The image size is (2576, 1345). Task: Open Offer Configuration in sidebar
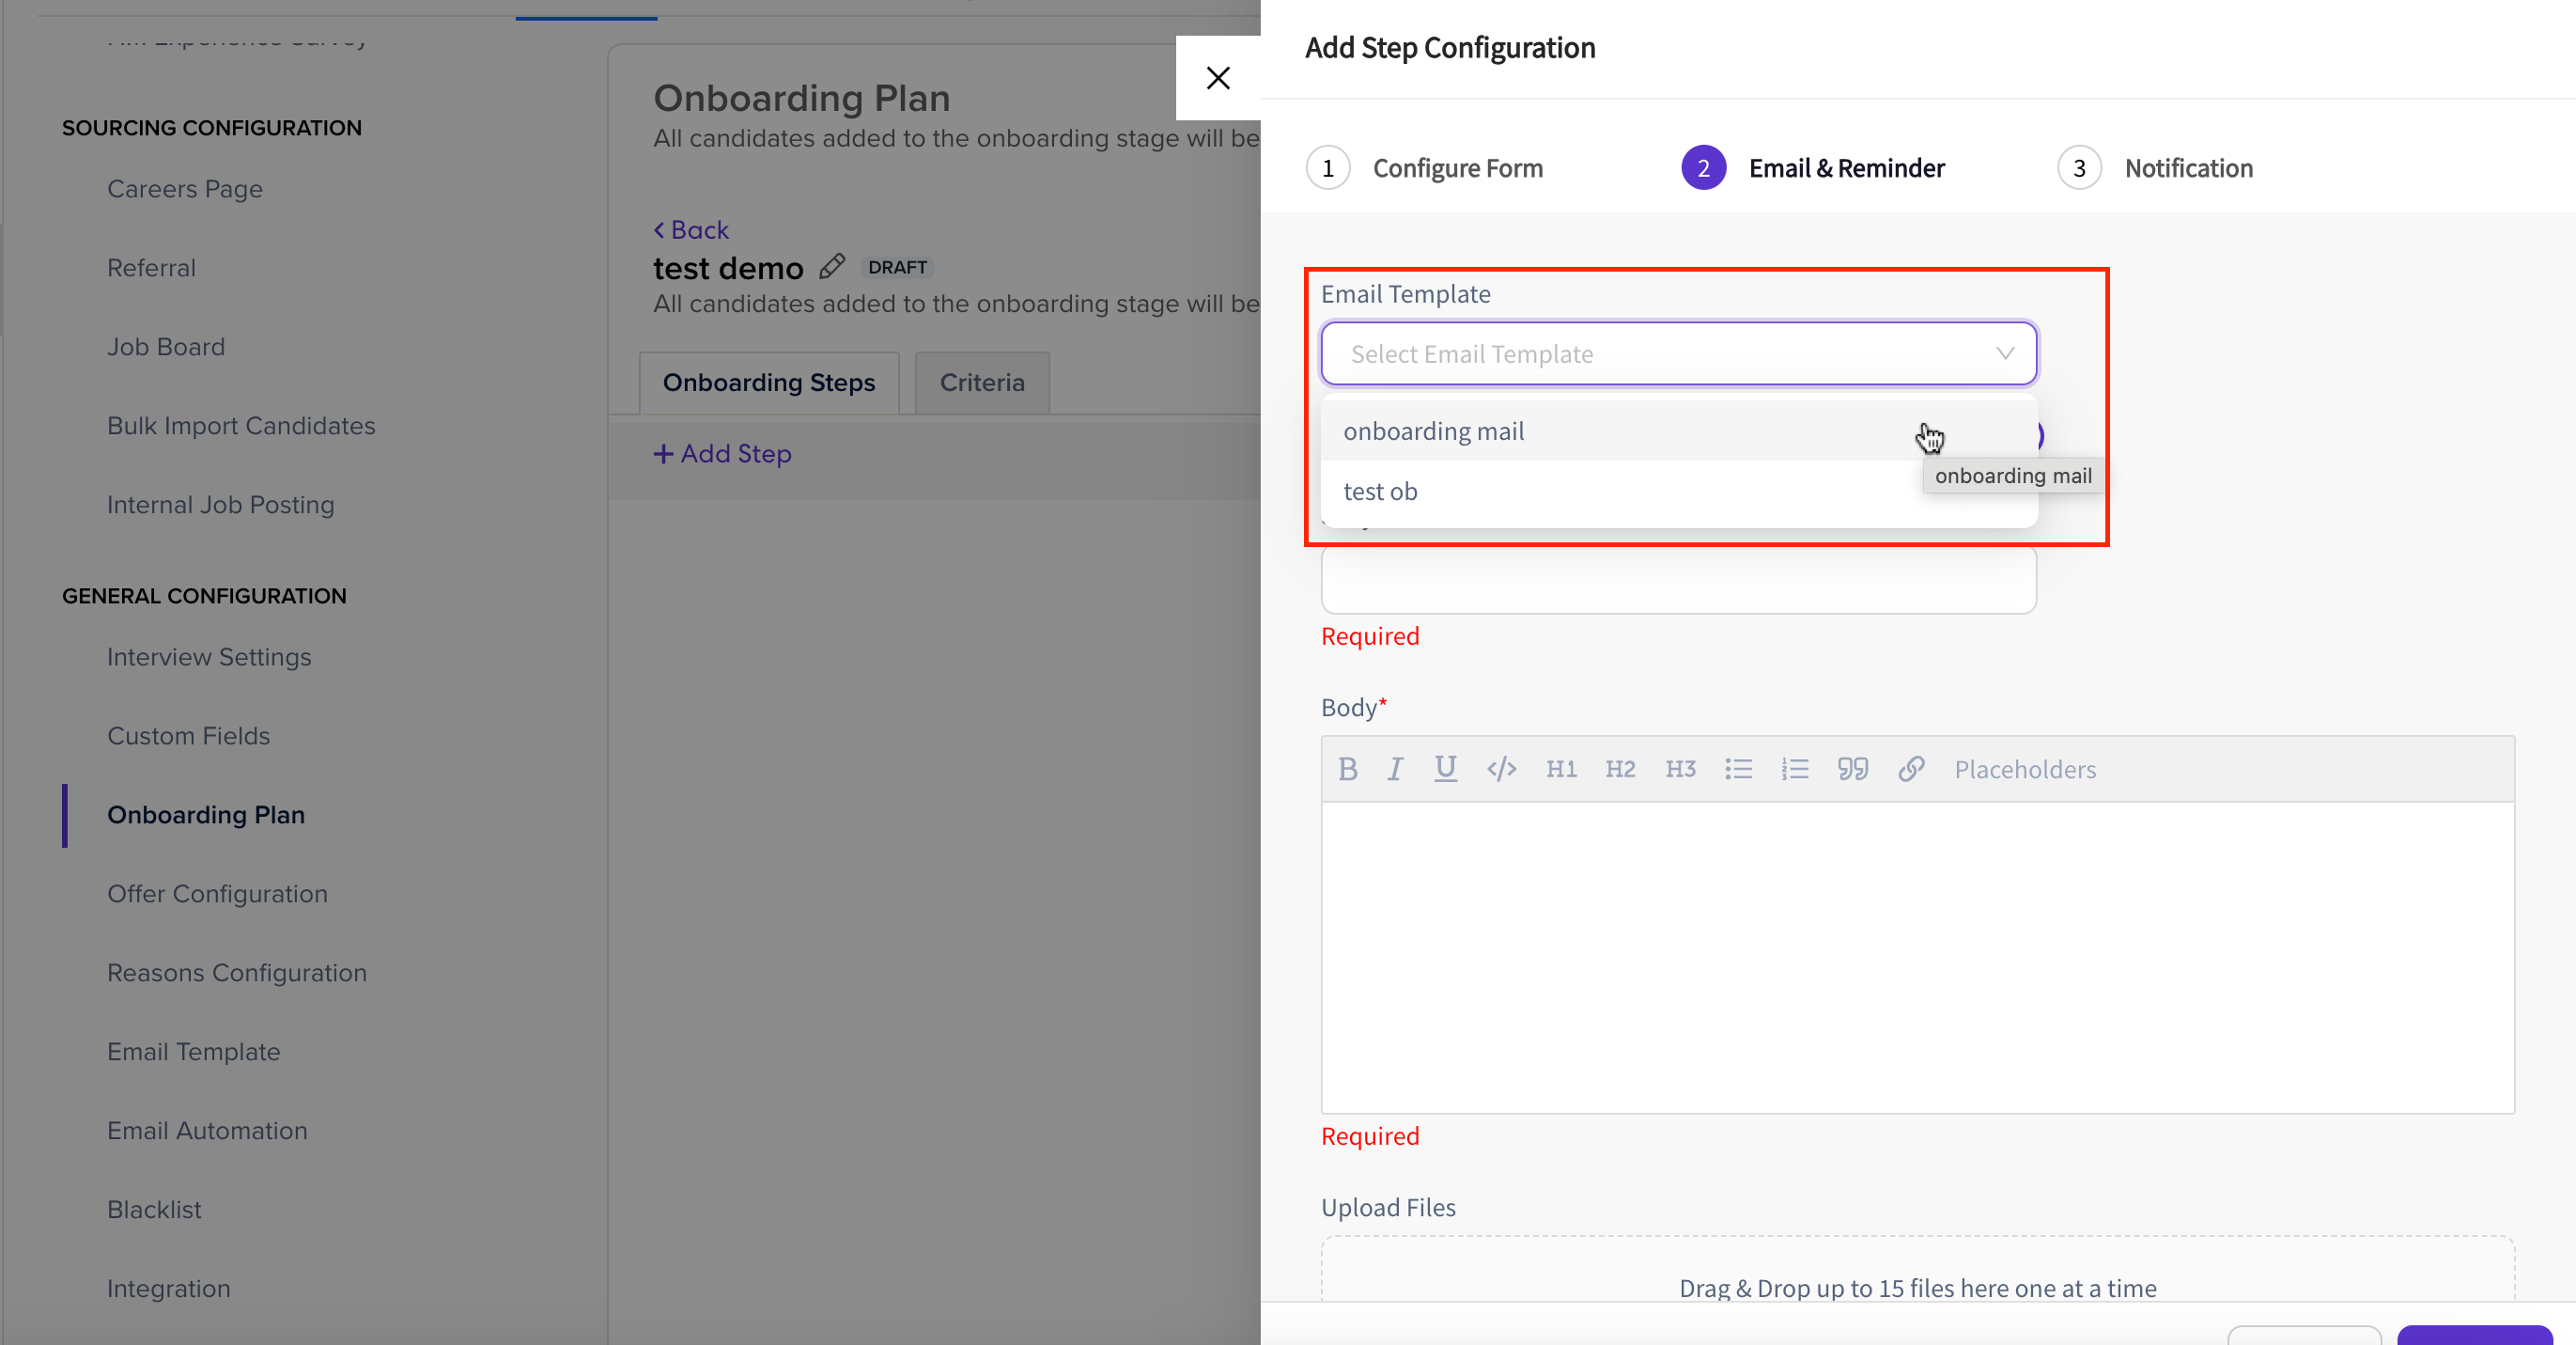(217, 894)
